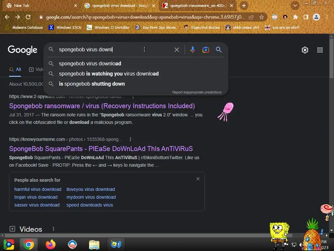Open a new browser tab
The width and height of the screenshot is (334, 251).
[244, 6]
